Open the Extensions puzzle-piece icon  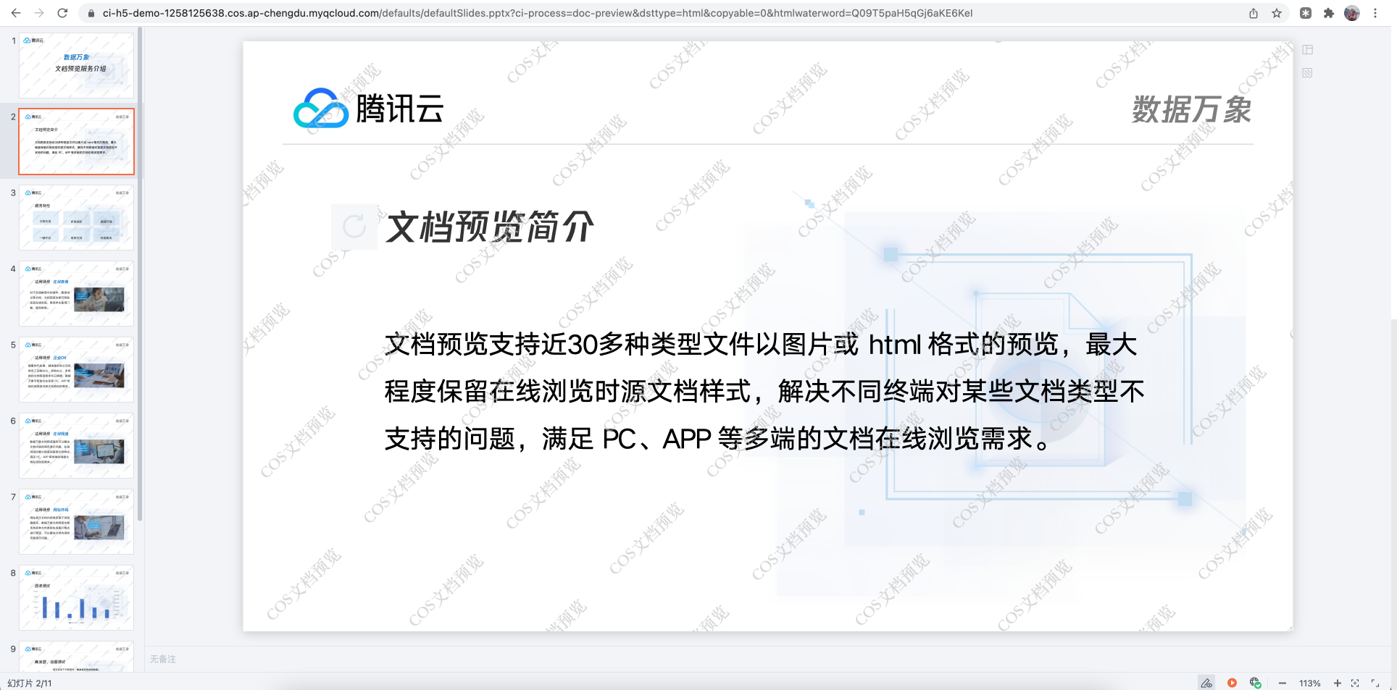tap(1329, 13)
